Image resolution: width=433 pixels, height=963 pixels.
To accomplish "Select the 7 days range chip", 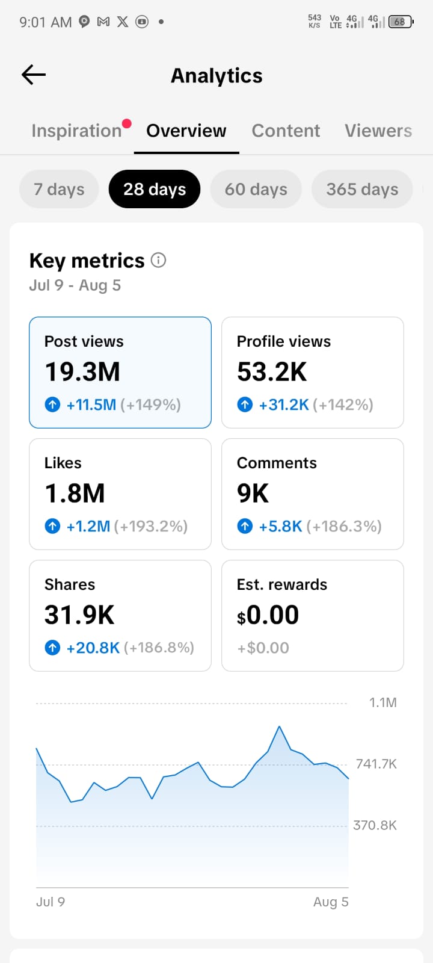I will tap(59, 189).
